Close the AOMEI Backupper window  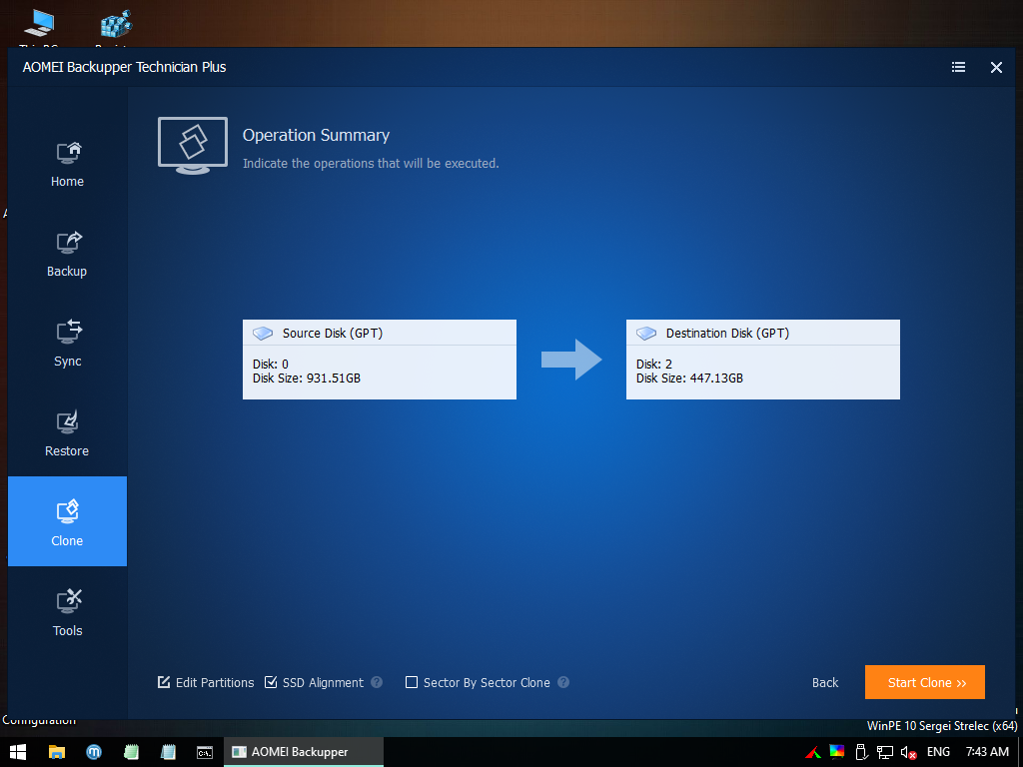pyautogui.click(x=996, y=67)
